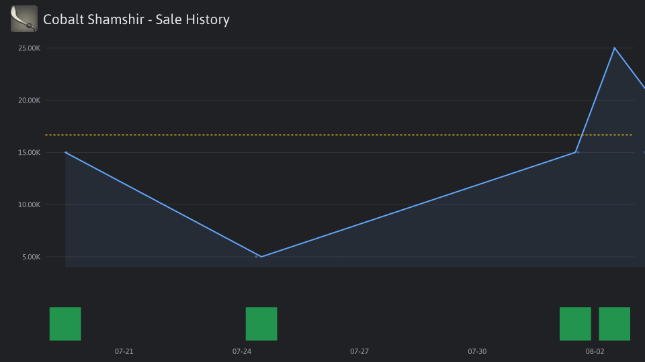Click the 07-27 date axis label

[359, 351]
